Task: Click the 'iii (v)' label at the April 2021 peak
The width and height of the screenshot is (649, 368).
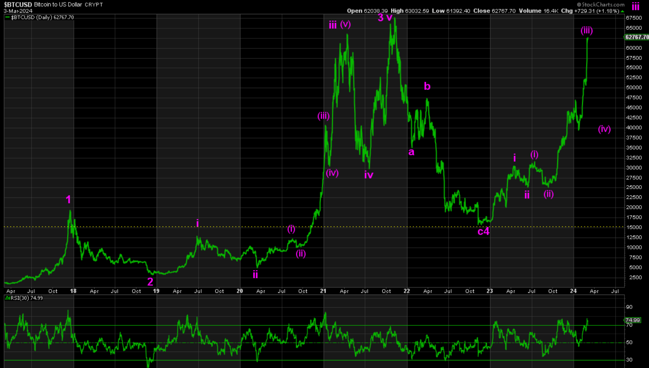Action: click(x=340, y=24)
